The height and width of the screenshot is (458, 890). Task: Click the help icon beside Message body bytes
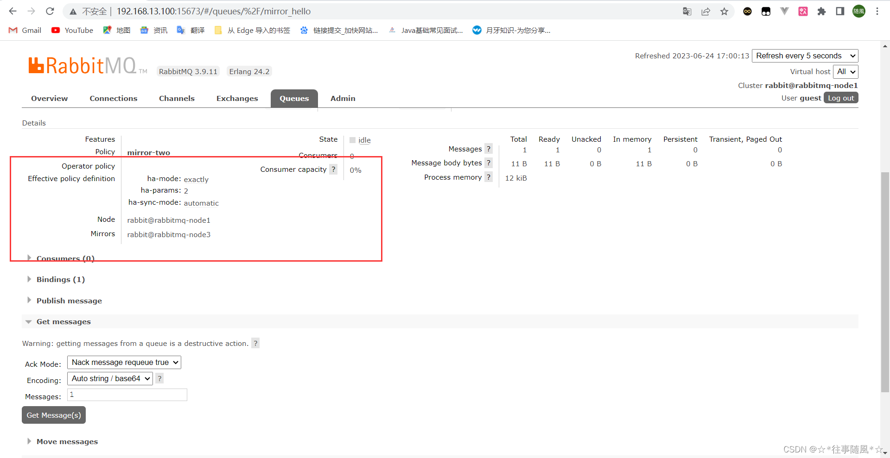[x=489, y=163]
